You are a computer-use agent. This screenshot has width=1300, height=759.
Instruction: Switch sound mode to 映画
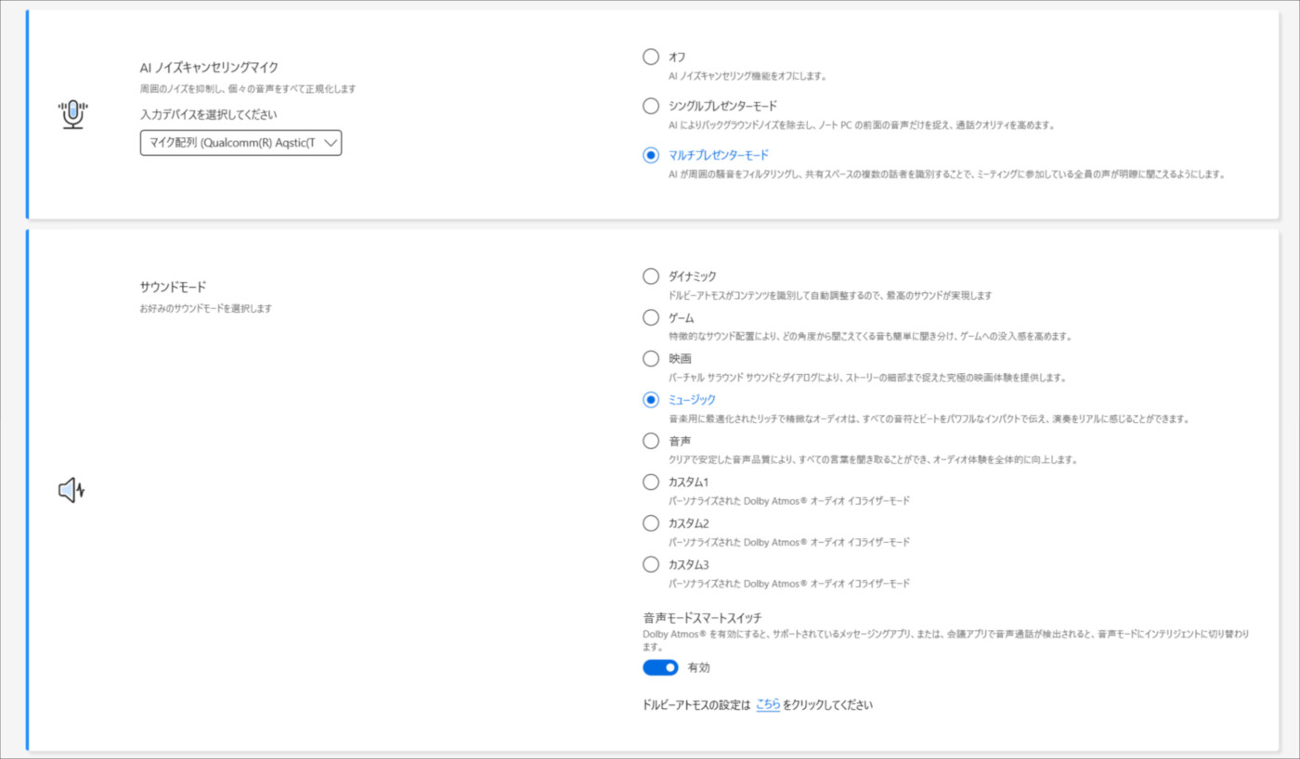click(651, 358)
